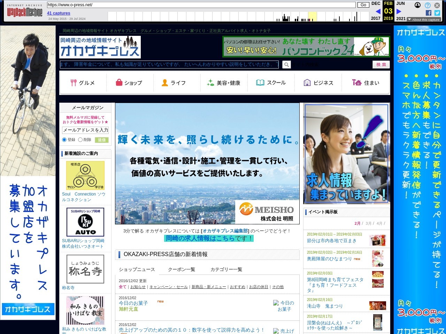
Task: Open スクール category menu
Action: (x=271, y=83)
